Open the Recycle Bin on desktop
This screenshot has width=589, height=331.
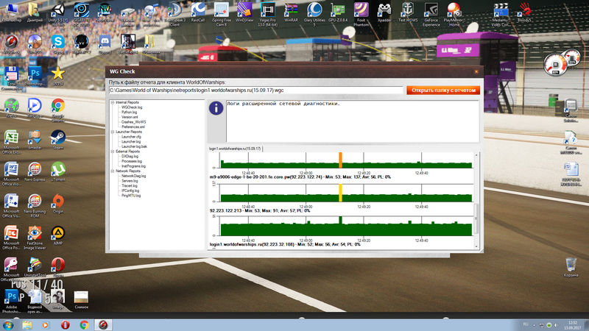click(571, 267)
